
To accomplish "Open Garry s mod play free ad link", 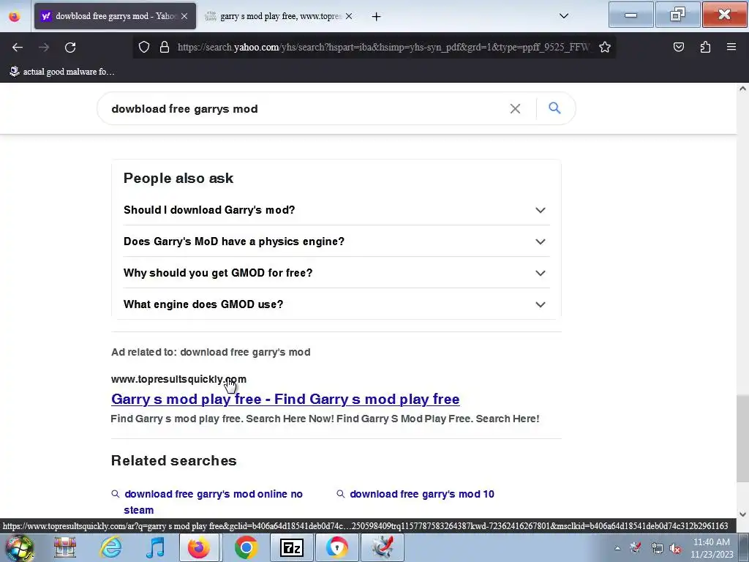I will point(285,399).
